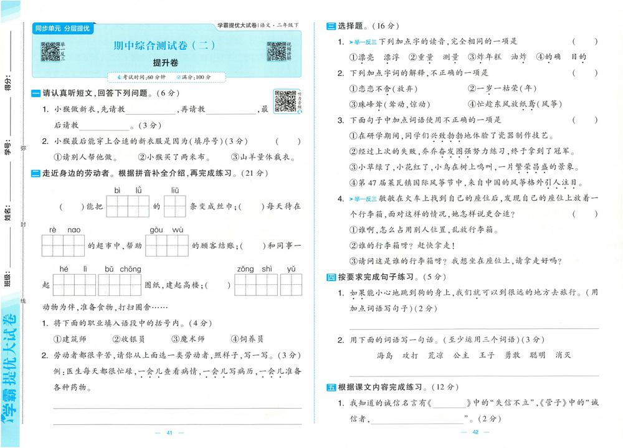Click the writing grid under pinyin zōng shì
Screen dimensions: 623x448
coord(256,285)
